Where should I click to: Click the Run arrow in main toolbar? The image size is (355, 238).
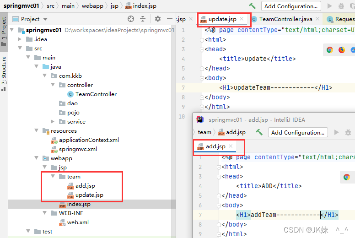pos(329,6)
